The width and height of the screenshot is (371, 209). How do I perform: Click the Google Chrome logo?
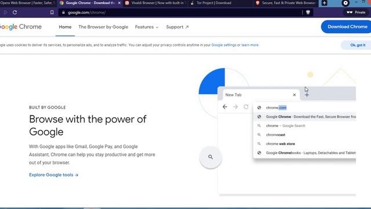(x=21, y=27)
